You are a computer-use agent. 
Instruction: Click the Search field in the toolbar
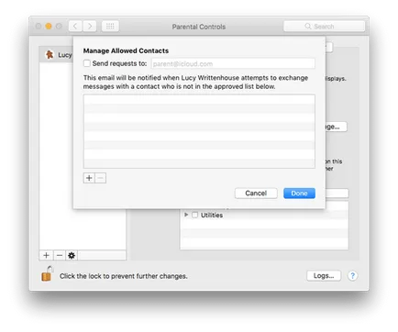click(x=324, y=27)
